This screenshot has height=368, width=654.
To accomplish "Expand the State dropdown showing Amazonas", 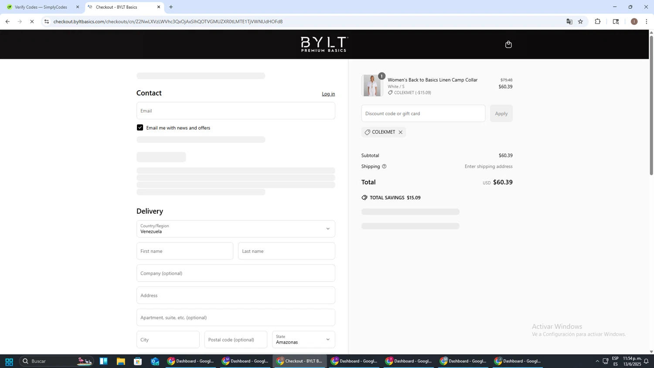I will [x=303, y=340].
